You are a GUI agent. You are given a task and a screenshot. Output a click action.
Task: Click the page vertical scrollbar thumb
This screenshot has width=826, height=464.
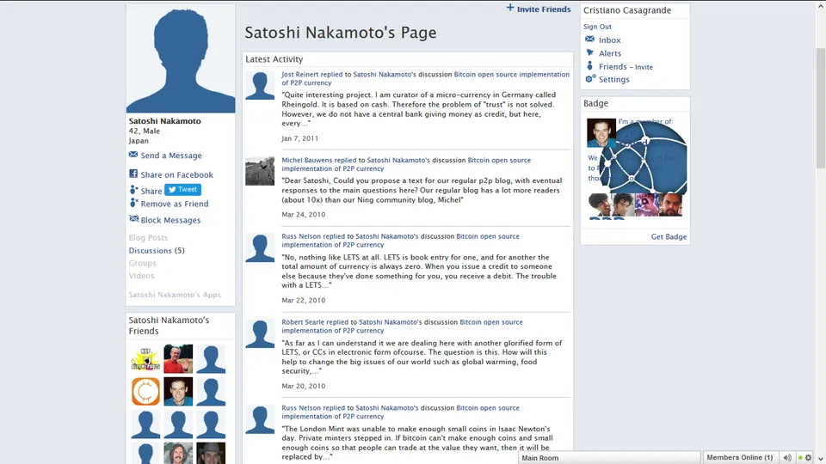click(x=821, y=108)
